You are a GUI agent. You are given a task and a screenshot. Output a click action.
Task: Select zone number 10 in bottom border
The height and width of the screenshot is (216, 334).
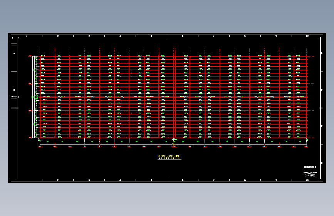(x=307, y=180)
